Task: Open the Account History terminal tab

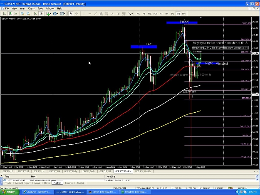Action: click(x=23, y=183)
